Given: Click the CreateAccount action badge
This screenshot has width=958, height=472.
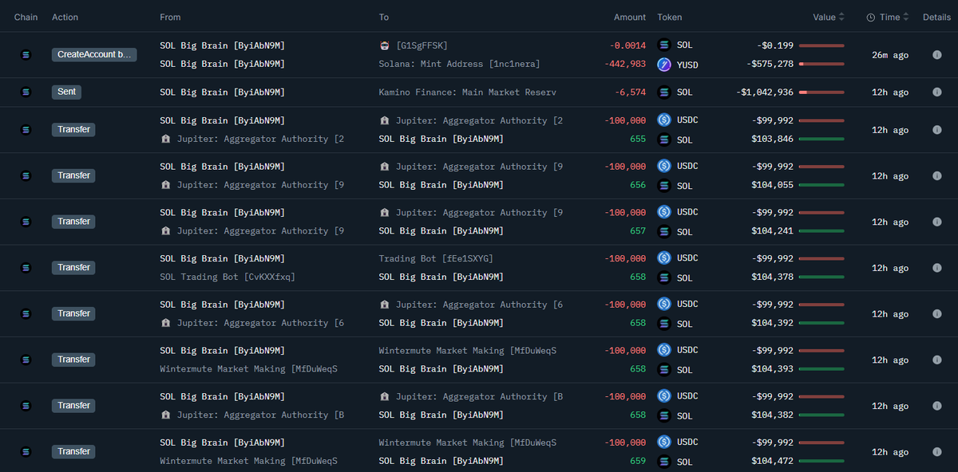Looking at the screenshot, I should point(94,55).
